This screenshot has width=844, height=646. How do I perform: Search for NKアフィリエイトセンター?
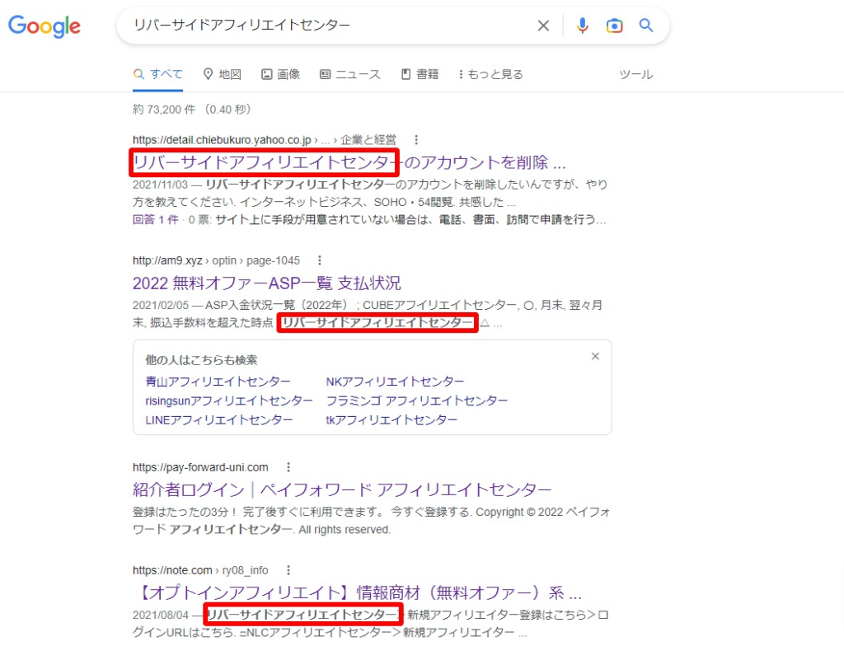[x=395, y=382]
